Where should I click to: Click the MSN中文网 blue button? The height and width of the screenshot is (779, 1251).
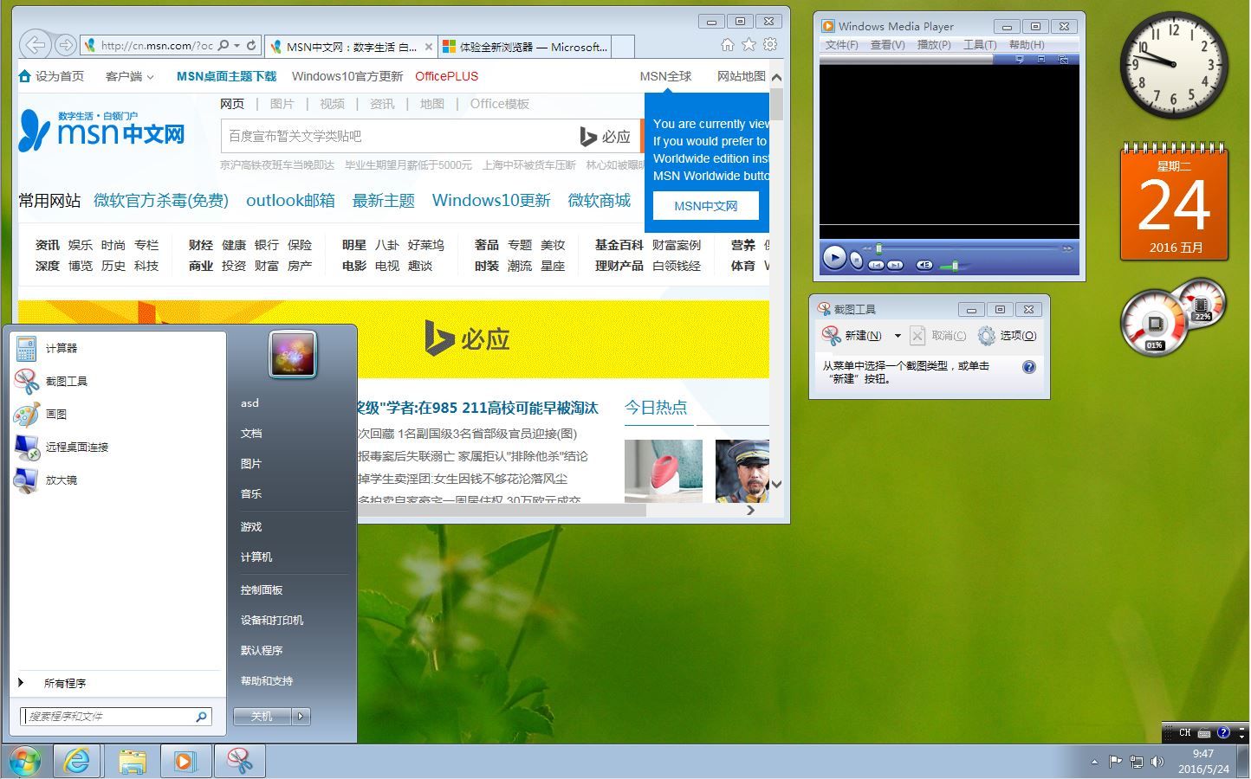(x=706, y=205)
